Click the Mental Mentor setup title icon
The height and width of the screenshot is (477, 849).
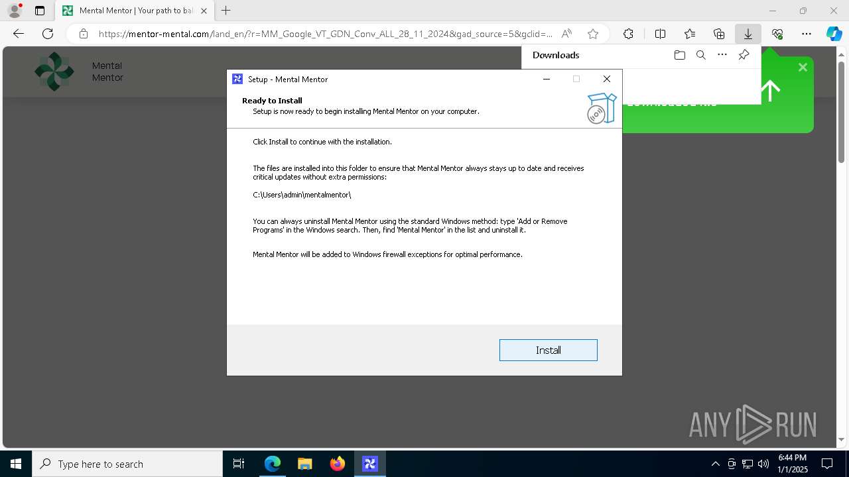[x=237, y=79]
